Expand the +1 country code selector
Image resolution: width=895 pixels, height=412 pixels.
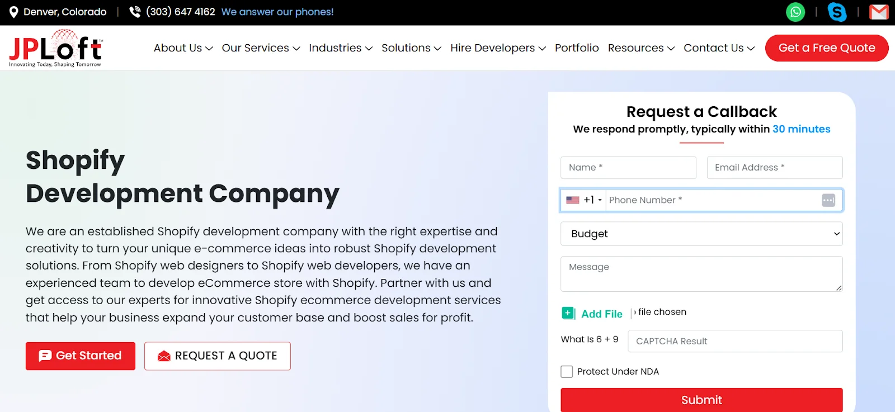[x=590, y=200]
